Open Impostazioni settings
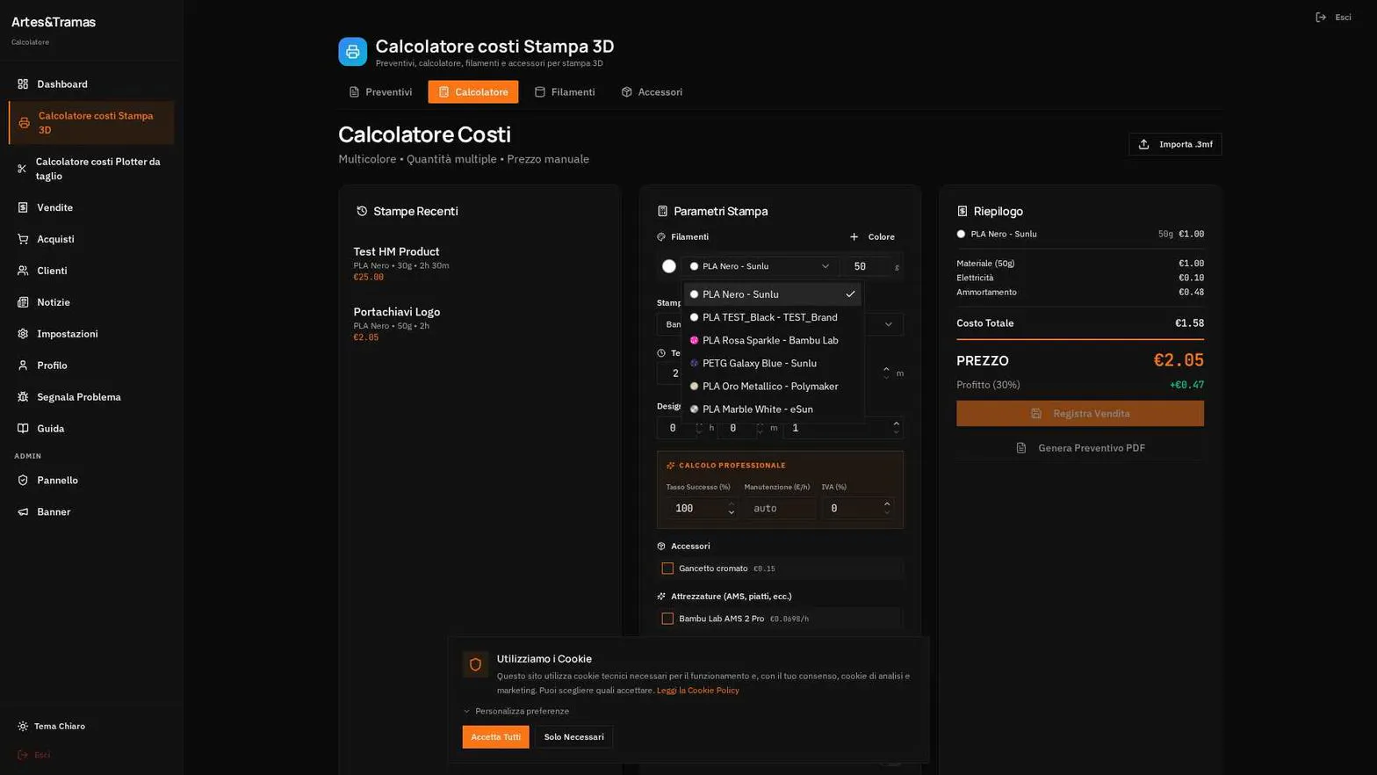The height and width of the screenshot is (775, 1377). [x=91, y=334]
